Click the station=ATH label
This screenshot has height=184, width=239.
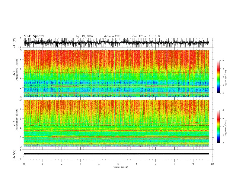[x=112, y=36]
